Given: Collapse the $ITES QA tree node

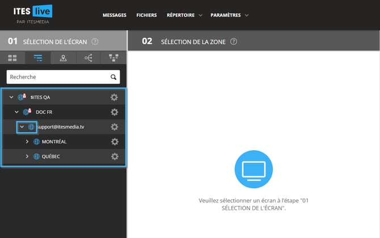Looking at the screenshot, I should click(11, 97).
